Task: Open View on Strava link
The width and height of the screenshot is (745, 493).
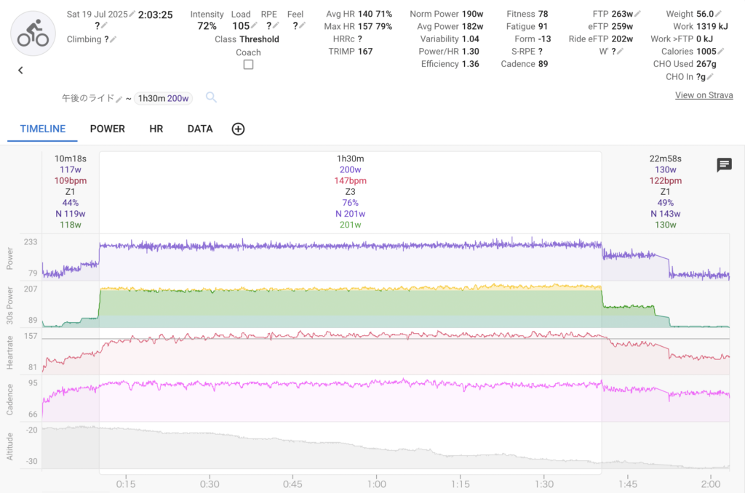Action: pyautogui.click(x=704, y=95)
